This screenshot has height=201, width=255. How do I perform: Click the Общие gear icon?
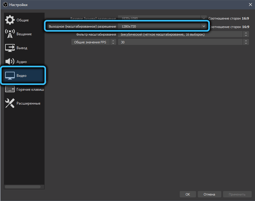tap(10, 20)
